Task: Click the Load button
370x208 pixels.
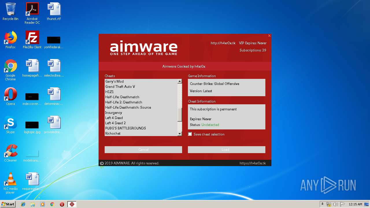Action: tap(226, 150)
